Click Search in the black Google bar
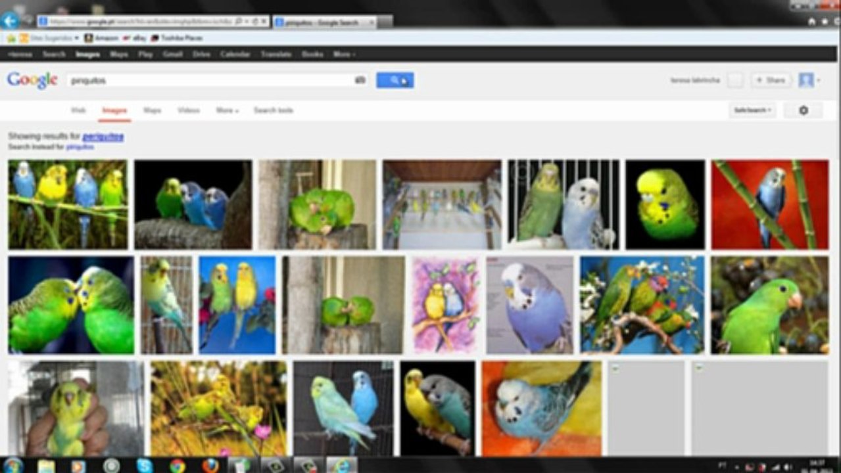 tap(54, 54)
